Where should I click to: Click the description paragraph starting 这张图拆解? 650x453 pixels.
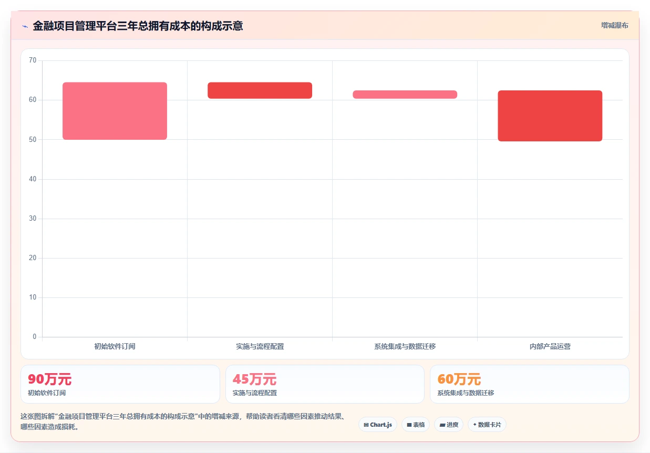(x=184, y=421)
